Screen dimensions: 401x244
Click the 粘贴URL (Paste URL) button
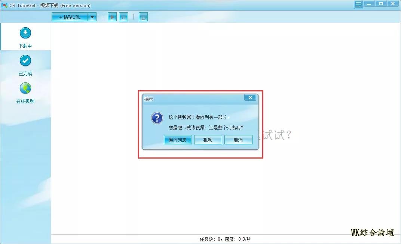click(70, 17)
